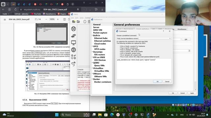Go back in the browser
211x118 pixels.
pyautogui.click(x=3, y=10)
